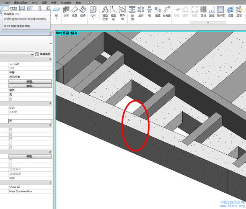
Task: Select the 模型文字 model text tool
Action: tap(105, 13)
